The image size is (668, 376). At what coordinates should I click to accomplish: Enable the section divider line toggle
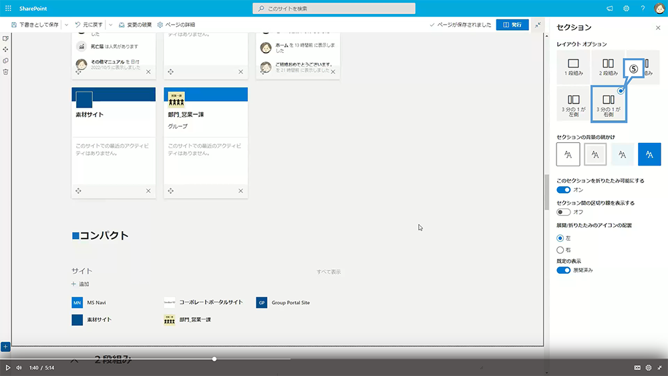[x=563, y=212]
